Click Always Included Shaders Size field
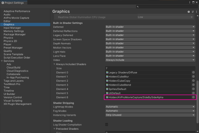 [x=150, y=68]
